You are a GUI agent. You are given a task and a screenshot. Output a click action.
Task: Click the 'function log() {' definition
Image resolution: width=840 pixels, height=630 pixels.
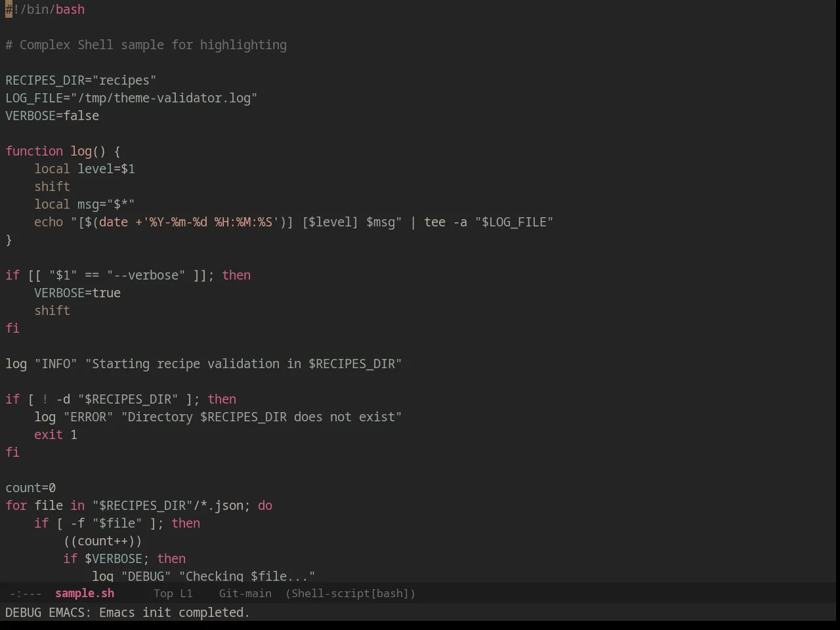pos(63,151)
